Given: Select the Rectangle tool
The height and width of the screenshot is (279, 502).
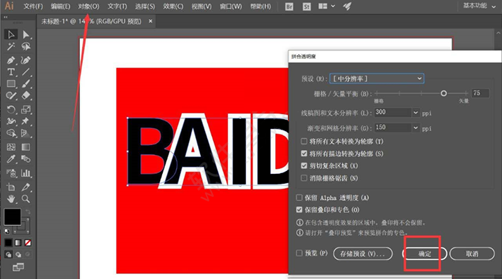Looking at the screenshot, I should click(11, 83).
